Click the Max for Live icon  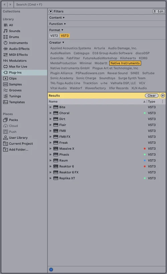point(6,66)
